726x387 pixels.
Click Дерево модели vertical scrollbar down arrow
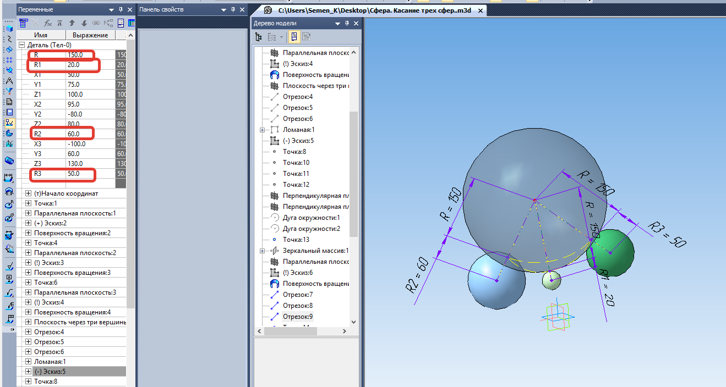(x=354, y=322)
